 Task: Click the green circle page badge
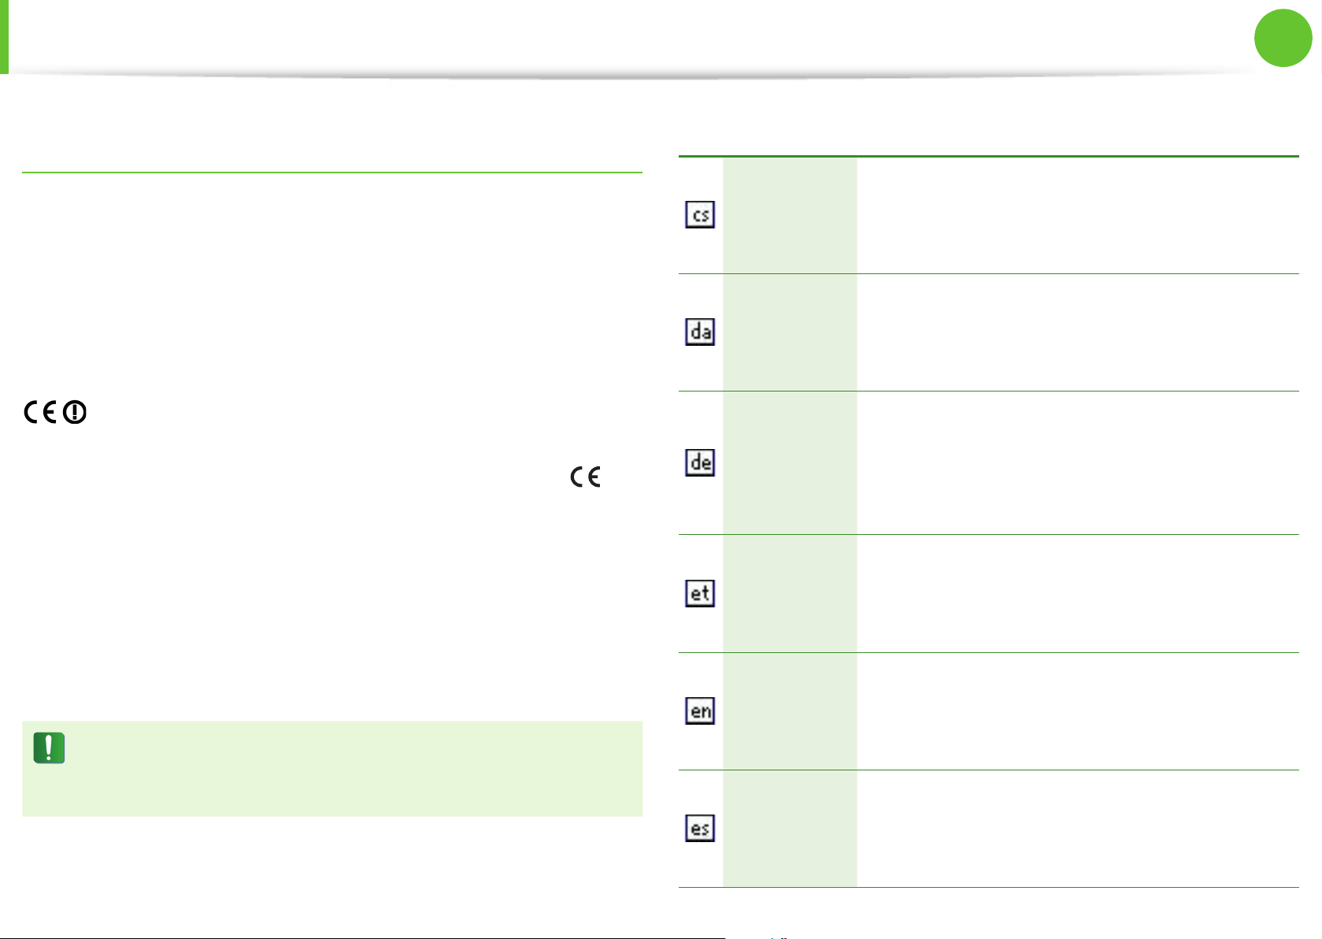[1283, 38]
